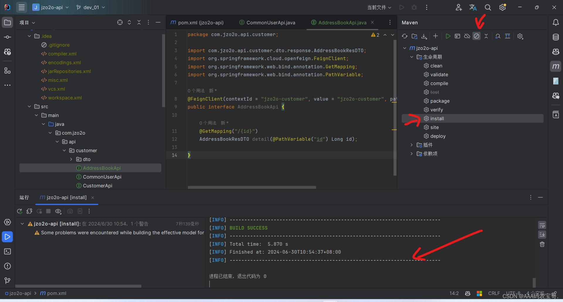Viewport: 563px width, 302px height.
Task: Open the Project tool window icon
Action: pyautogui.click(x=8, y=23)
